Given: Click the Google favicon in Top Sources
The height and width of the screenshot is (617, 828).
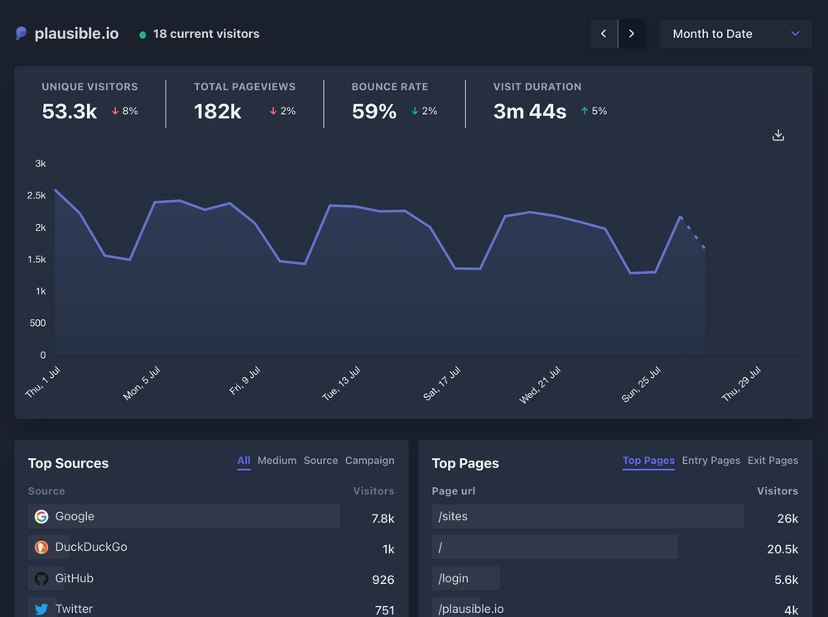Looking at the screenshot, I should click(41, 516).
